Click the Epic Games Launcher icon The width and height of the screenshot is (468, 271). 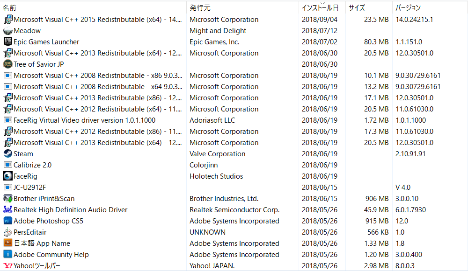7,42
